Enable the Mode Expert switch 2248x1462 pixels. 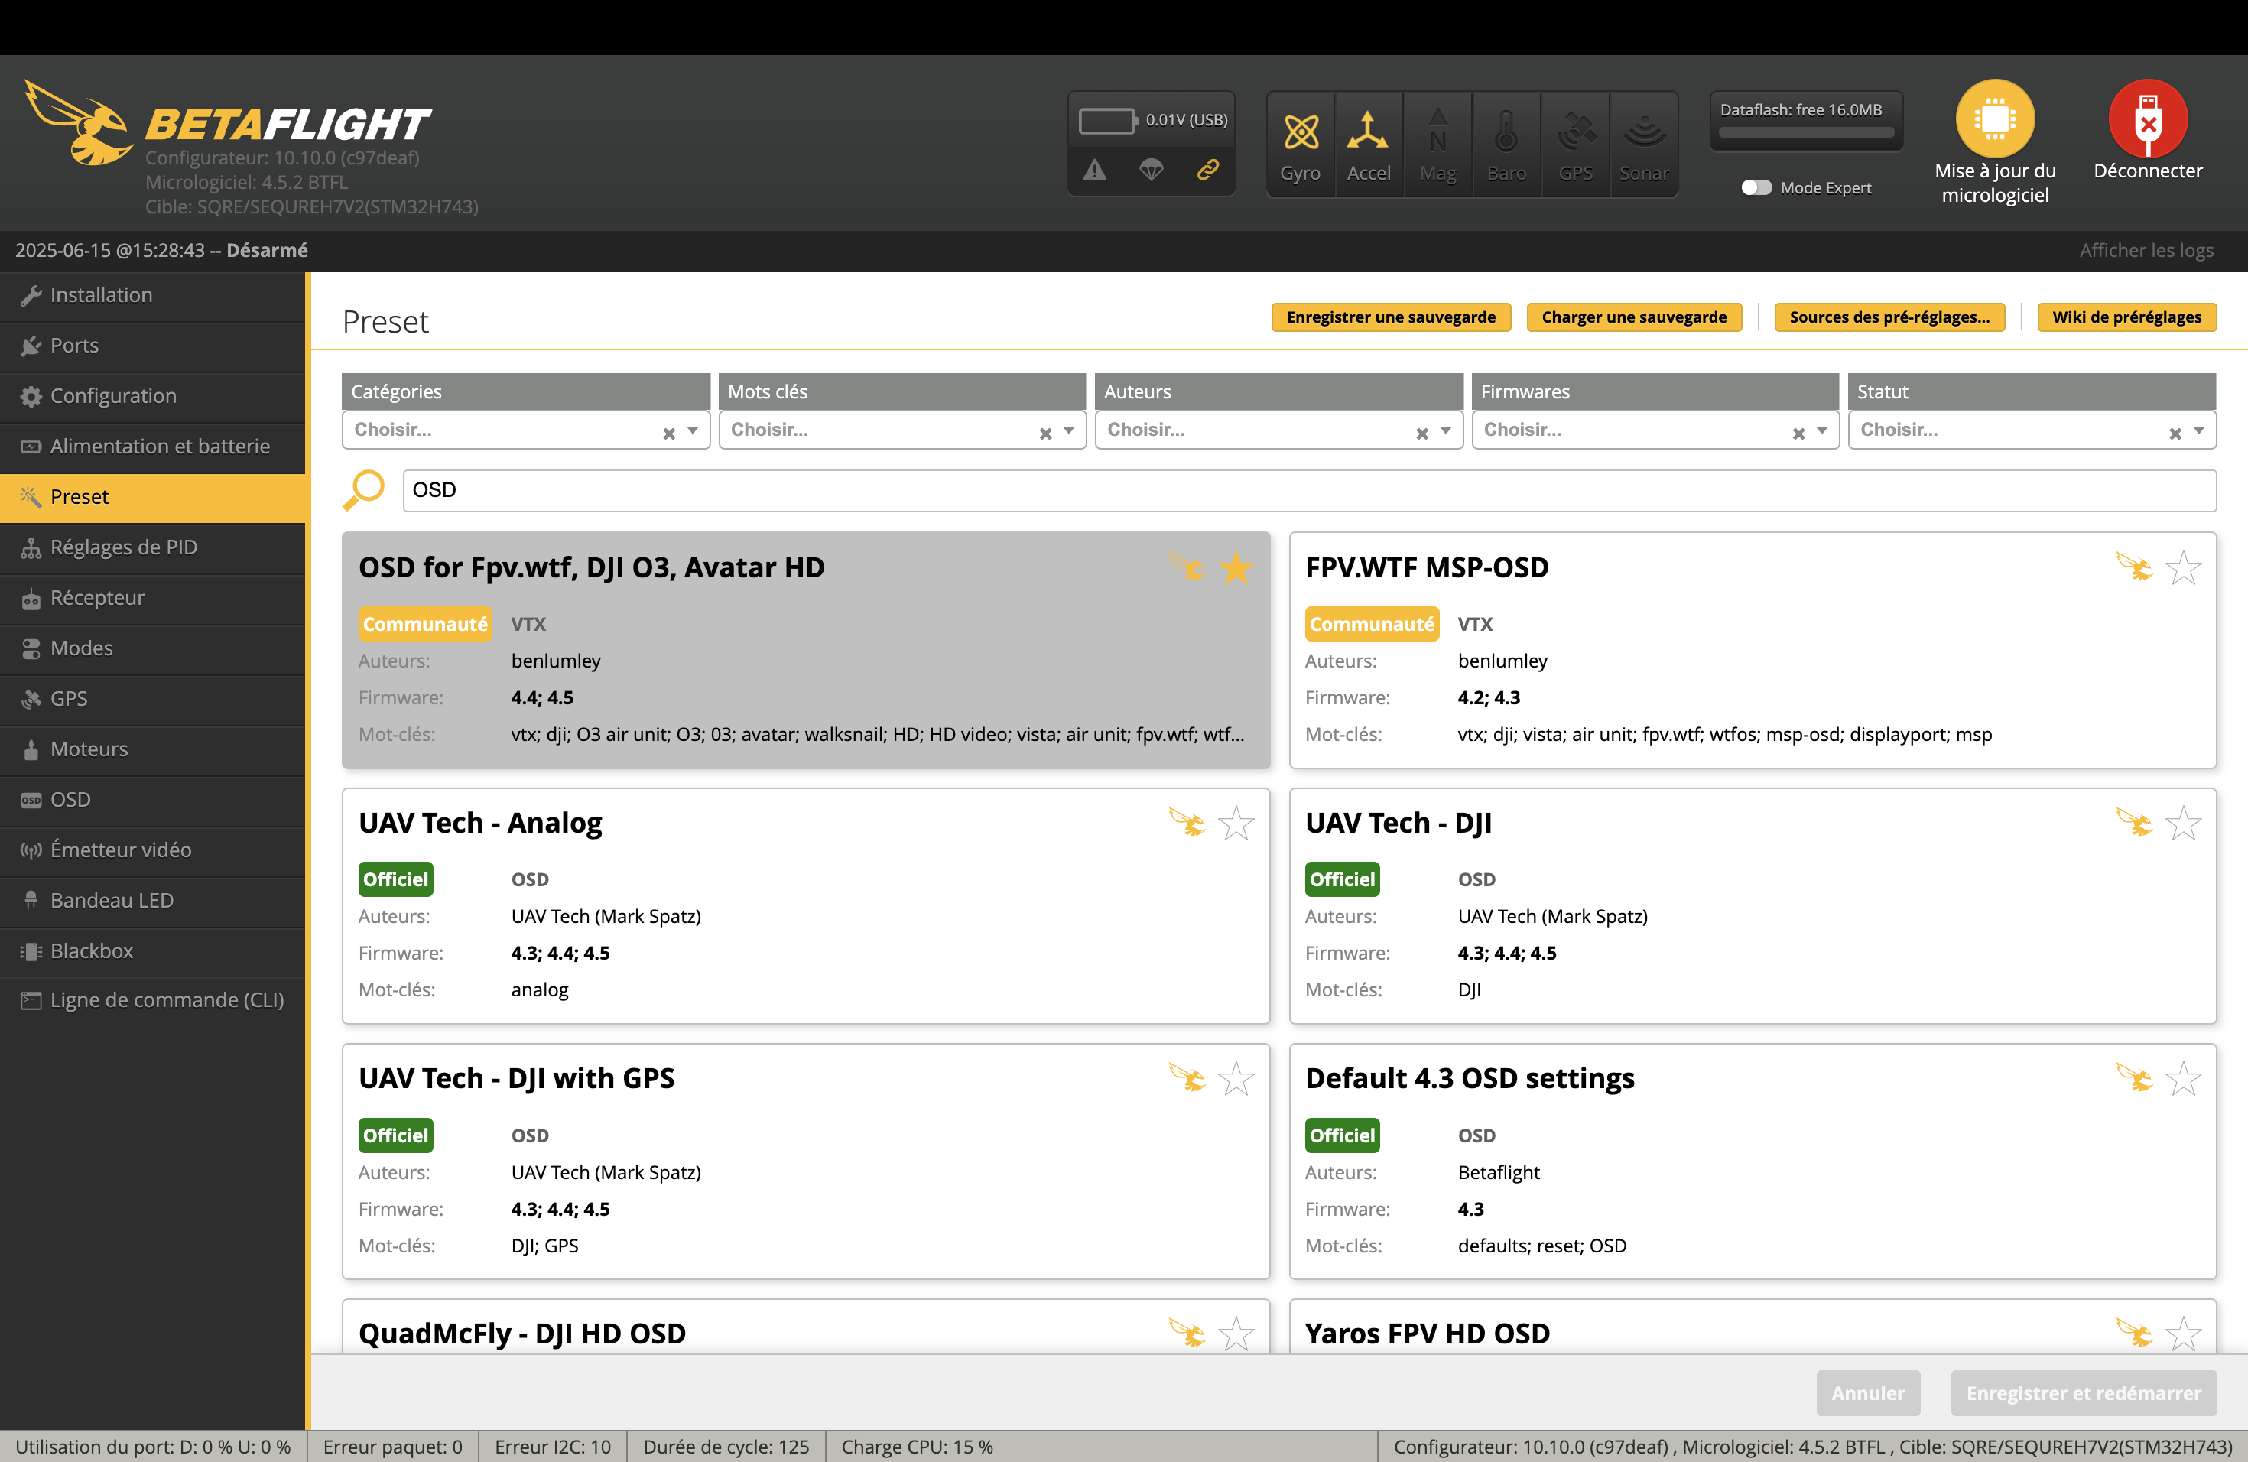tap(1756, 188)
